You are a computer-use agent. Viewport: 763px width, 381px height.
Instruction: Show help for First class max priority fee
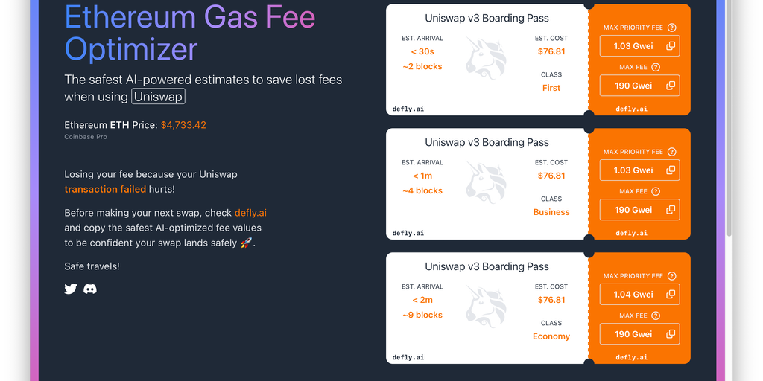coord(672,28)
